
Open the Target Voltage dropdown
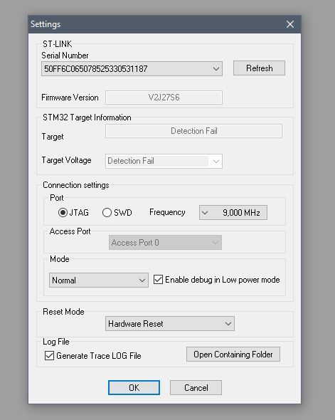pyautogui.click(x=164, y=162)
